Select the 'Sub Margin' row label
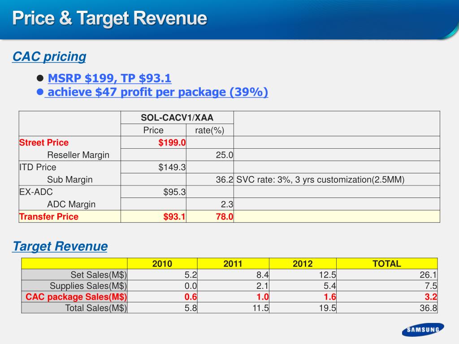459x344 pixels. 69,179
